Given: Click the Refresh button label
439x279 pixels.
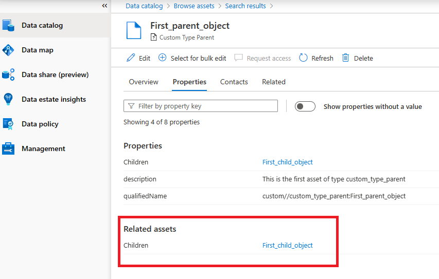Looking at the screenshot, I should [x=323, y=58].
